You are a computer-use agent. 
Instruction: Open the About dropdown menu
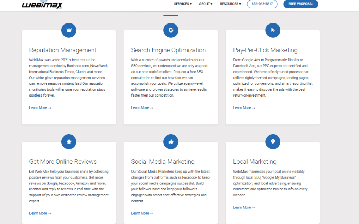point(205,4)
